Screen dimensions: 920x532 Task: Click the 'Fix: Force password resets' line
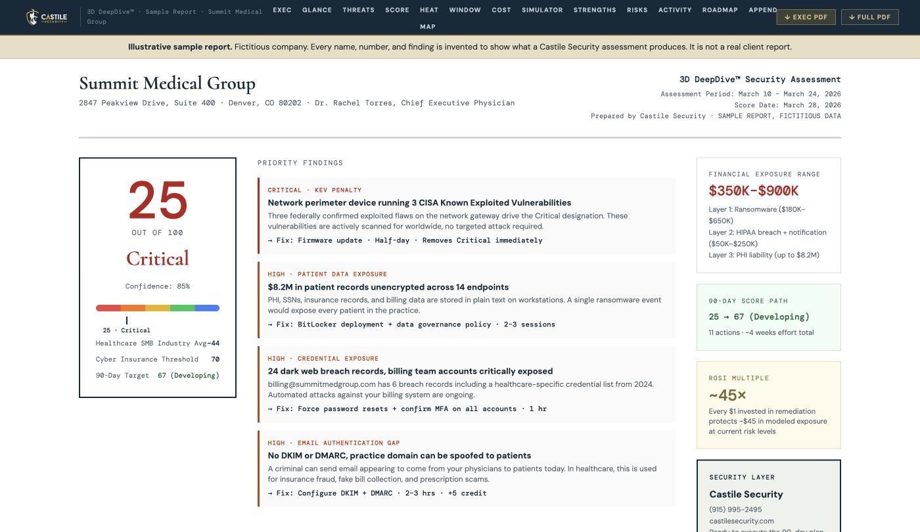coord(407,409)
